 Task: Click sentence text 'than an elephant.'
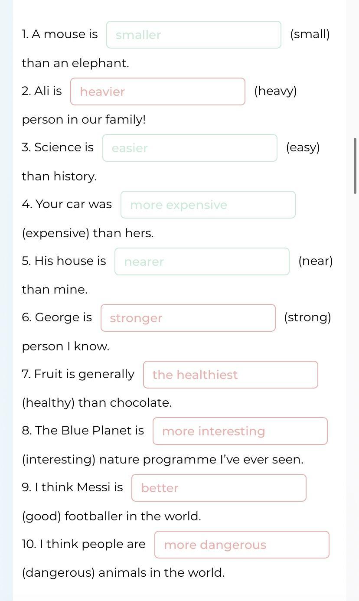pyautogui.click(x=75, y=63)
